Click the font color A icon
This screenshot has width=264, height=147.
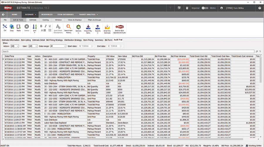tap(43, 30)
